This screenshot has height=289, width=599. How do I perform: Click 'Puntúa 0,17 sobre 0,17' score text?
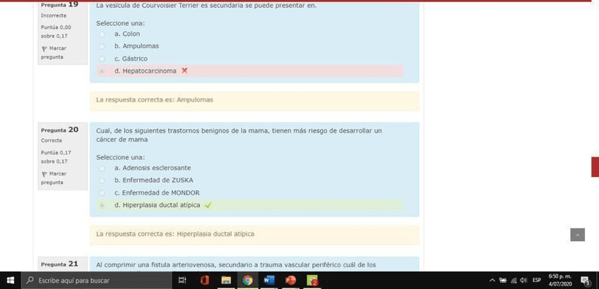click(57, 157)
